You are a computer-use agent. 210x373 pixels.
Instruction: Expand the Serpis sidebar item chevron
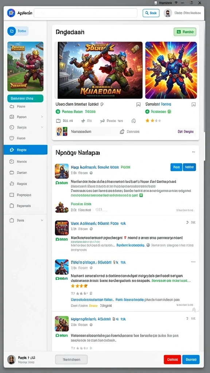click(42, 127)
